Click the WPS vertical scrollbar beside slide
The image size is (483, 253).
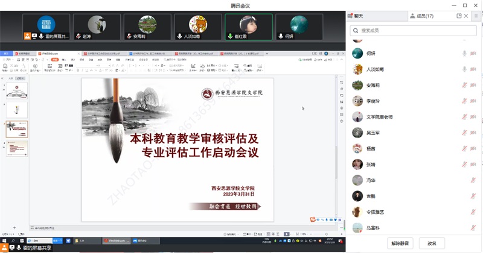(x=336, y=162)
